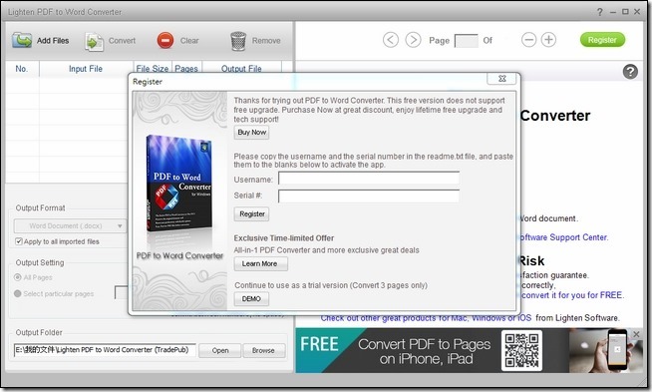This screenshot has height=392, width=652.
Task: Click the Remove trash can icon
Action: coord(238,41)
